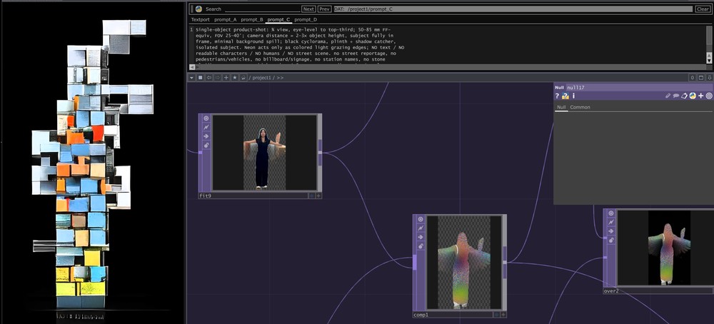Click the pane type square icon

201,78
